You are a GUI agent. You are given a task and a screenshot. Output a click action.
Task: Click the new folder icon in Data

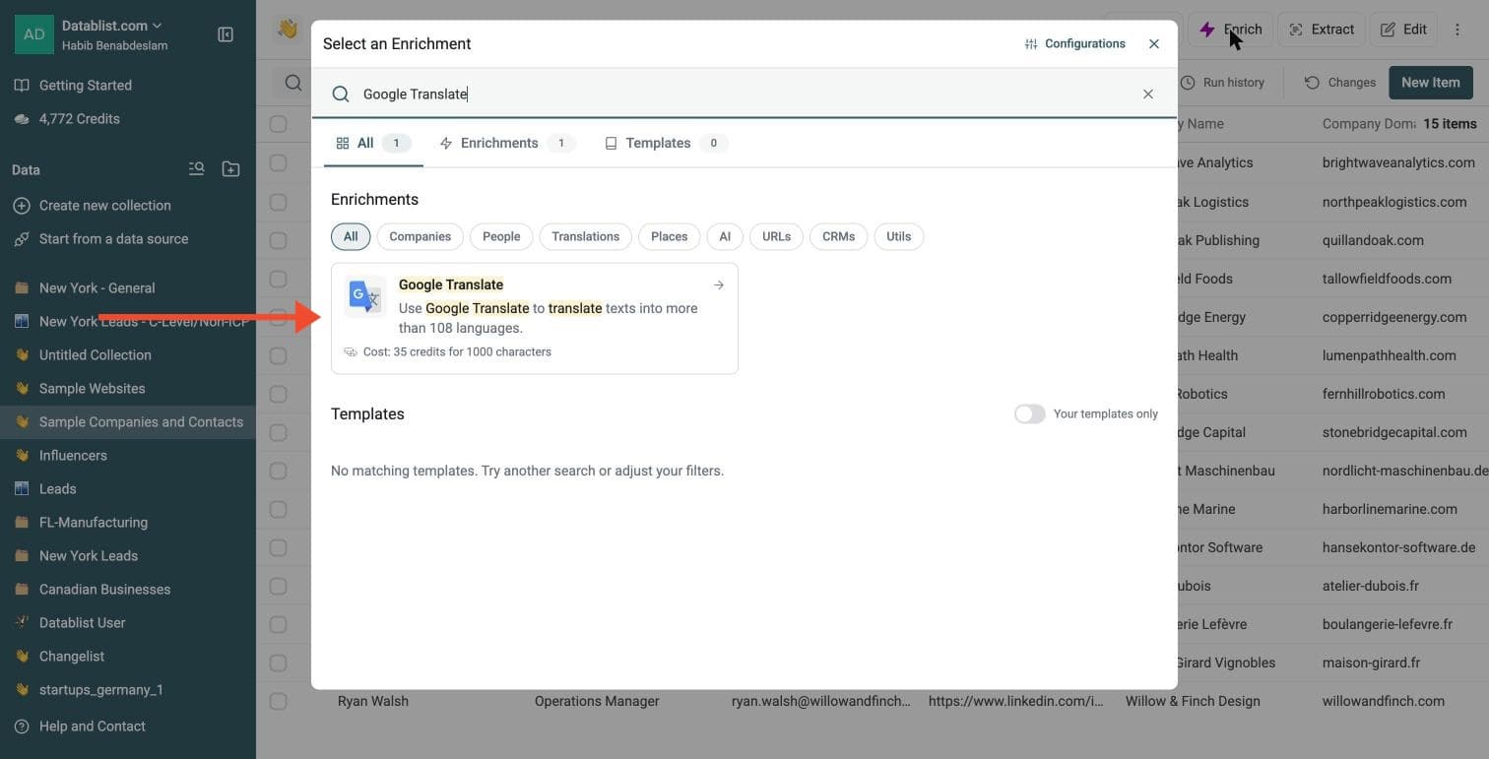tap(230, 169)
